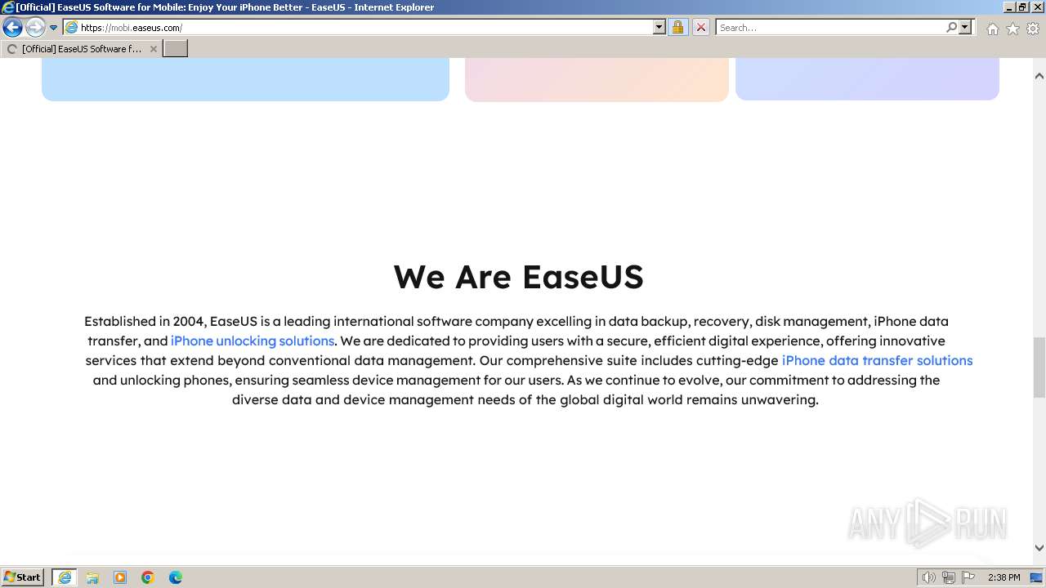The width and height of the screenshot is (1046, 588).
Task: Open the security lock report icon
Action: coord(677,28)
